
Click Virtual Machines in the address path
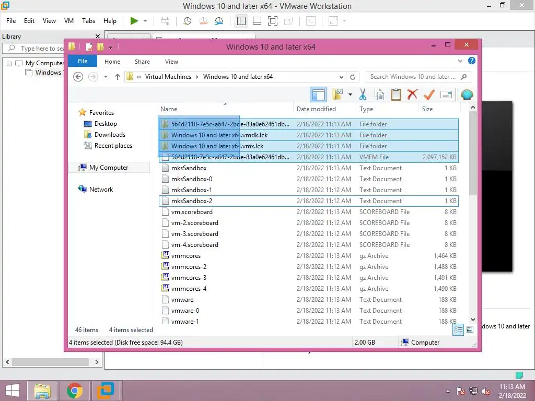[168, 77]
